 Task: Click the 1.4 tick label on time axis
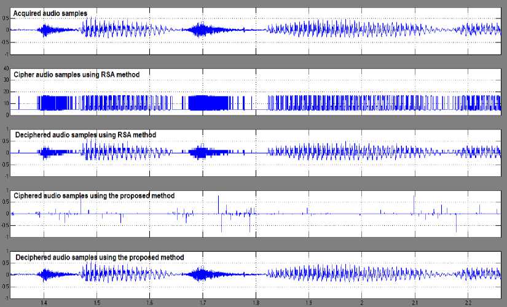point(44,303)
